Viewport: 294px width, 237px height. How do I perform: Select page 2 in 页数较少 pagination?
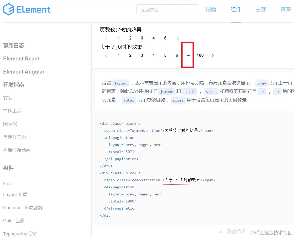(130, 38)
